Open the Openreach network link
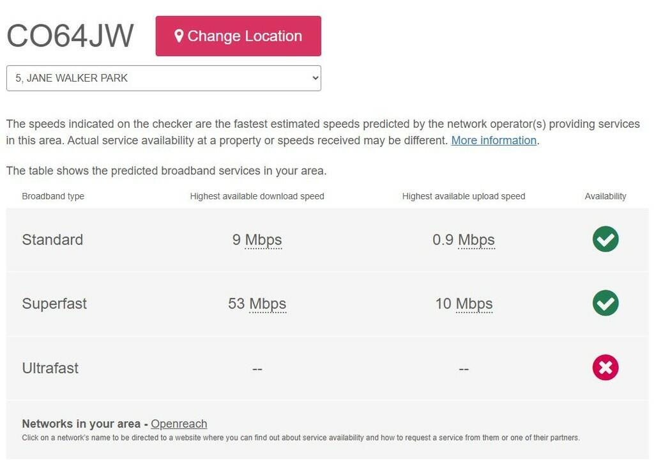This screenshot has height=465, width=654. (x=179, y=423)
